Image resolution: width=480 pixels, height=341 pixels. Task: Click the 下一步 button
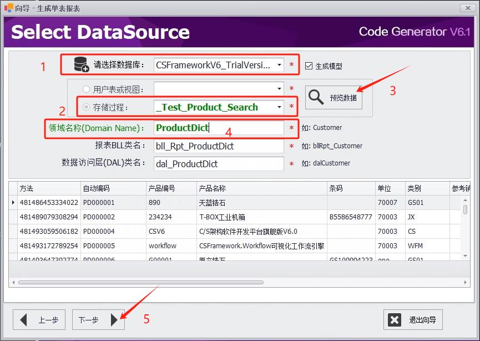click(98, 319)
